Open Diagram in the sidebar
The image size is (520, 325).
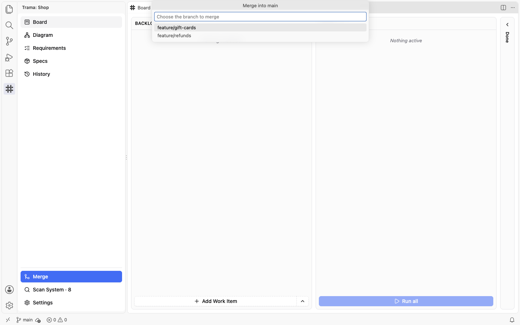pos(71,35)
